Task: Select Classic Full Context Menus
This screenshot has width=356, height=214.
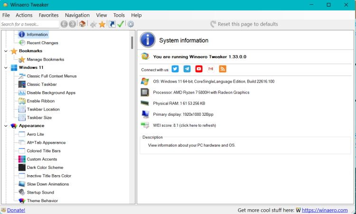Action: click(x=52, y=76)
